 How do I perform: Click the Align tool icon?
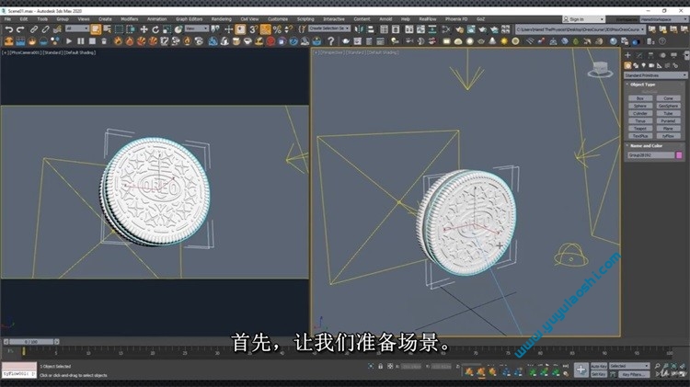(371, 29)
